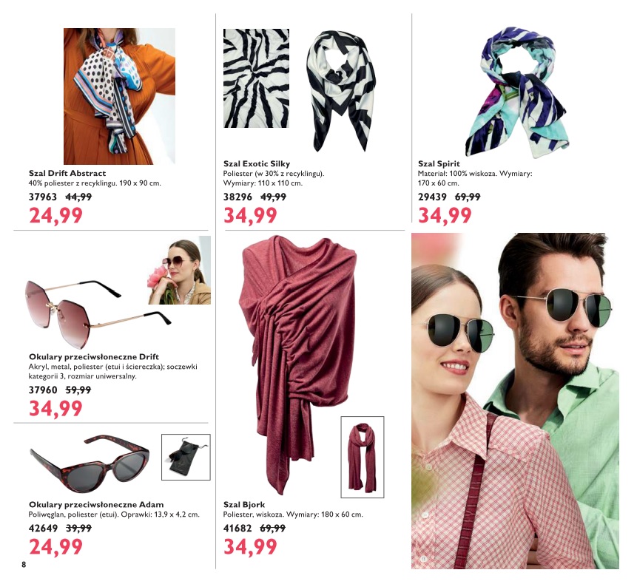Open the small framed Bjork scarf inset

click(x=363, y=457)
